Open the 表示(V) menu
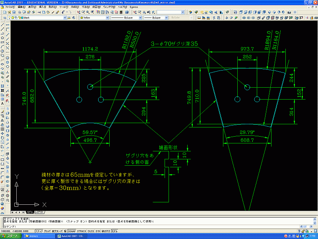Image resolution: width=318 pixels, height=239 pixels. 32,7
